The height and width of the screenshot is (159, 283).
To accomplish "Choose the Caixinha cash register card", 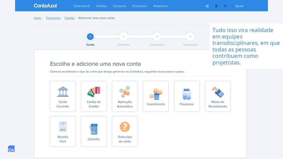I will 94,131.
